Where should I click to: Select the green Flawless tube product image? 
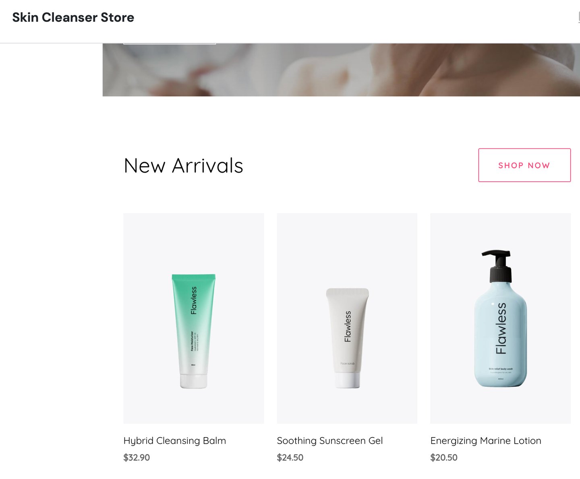[194, 318]
